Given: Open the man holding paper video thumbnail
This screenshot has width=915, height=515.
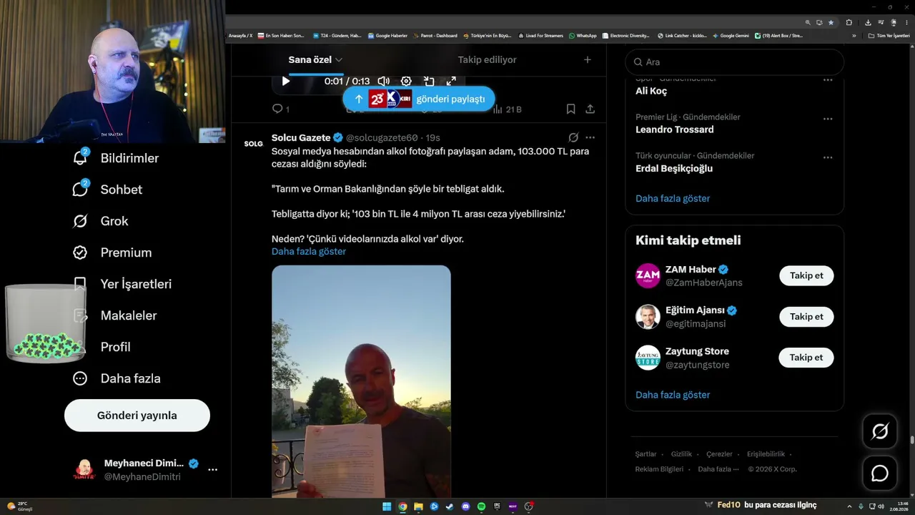Looking at the screenshot, I should click(x=361, y=381).
